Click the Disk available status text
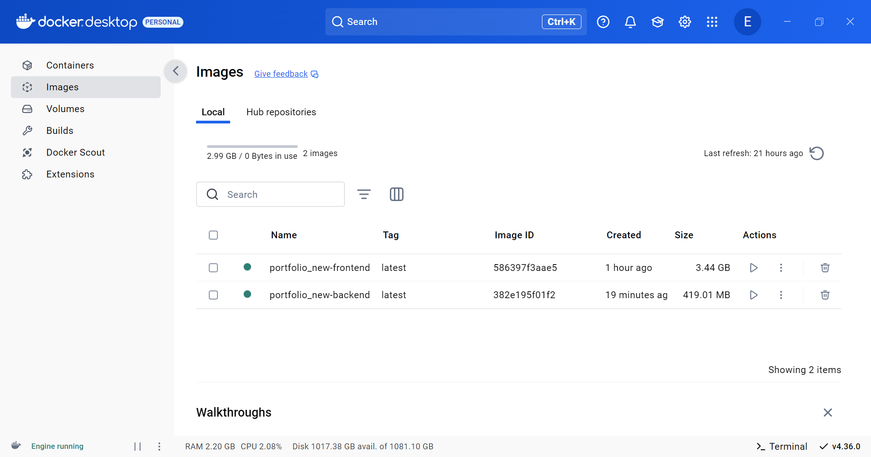This screenshot has height=457, width=871. coord(363,447)
